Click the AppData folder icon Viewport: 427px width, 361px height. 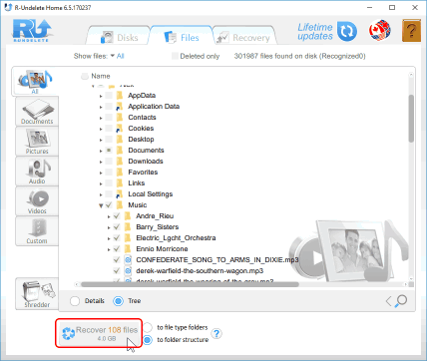click(x=120, y=96)
